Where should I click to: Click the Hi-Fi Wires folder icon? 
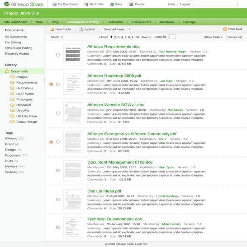12,88
